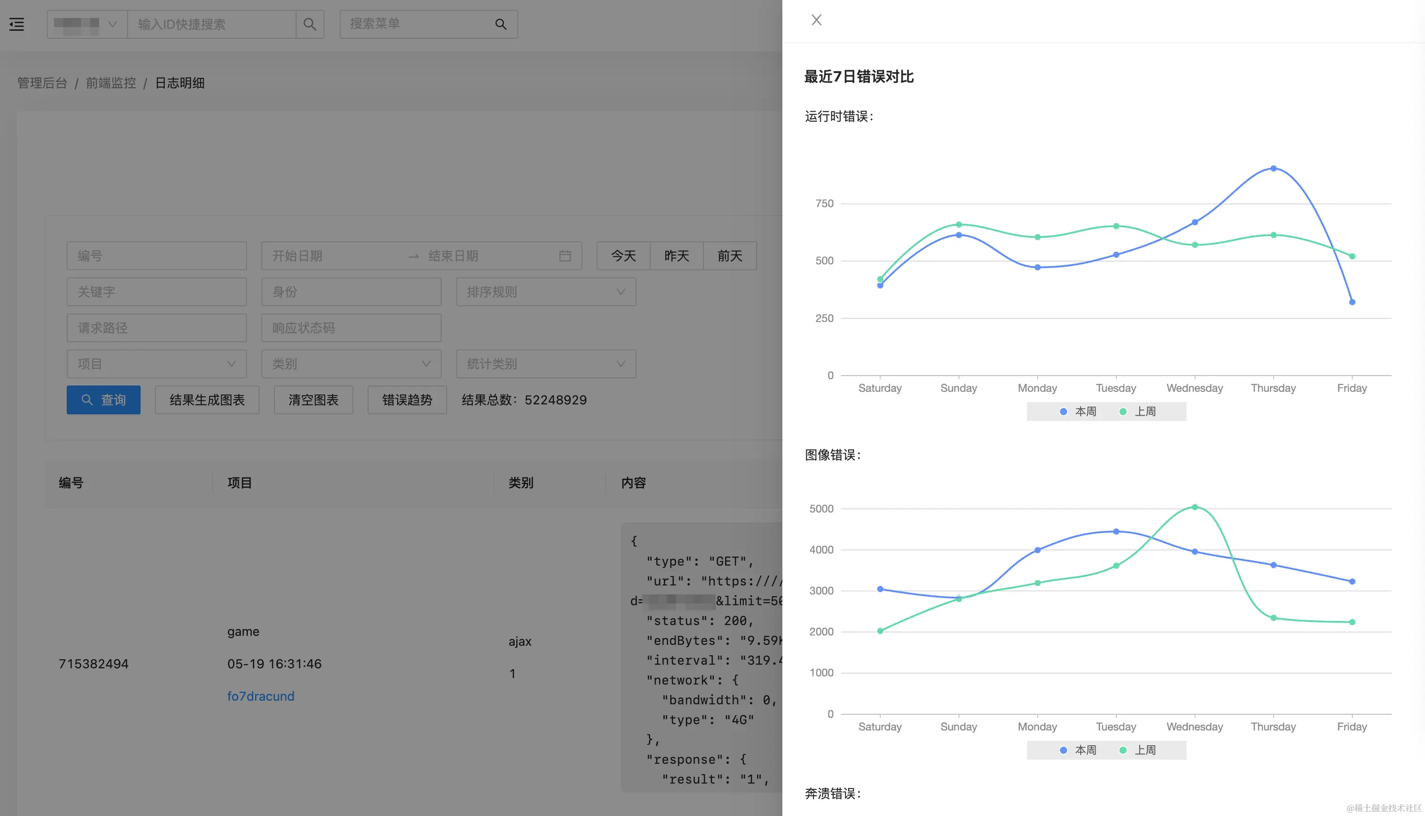Focus the 关键字 input field
The image size is (1425, 816).
click(156, 292)
